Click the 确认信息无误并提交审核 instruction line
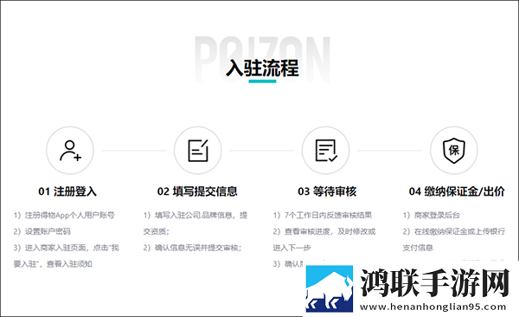Viewport: 519px width, 317px height. [192, 248]
